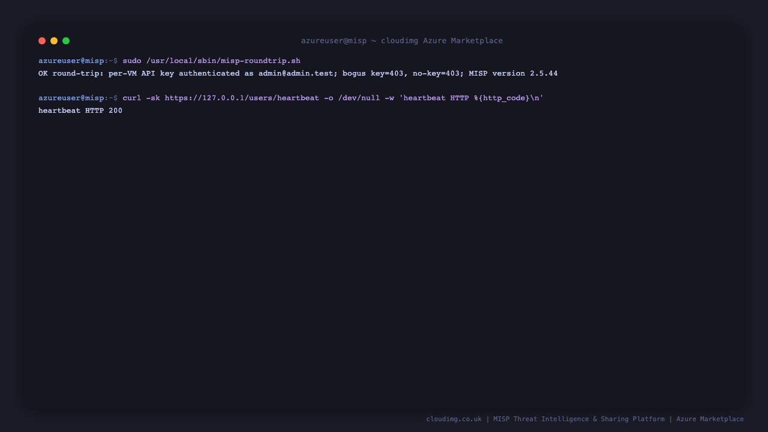Click the window title 'azureuser@misp ~ cloudimg Azure Marketplace'
The image size is (768, 432).
point(402,41)
